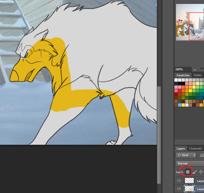This screenshot has width=204, height=193.
Task: Click the Navigator zoom out mountains icon
Action: coord(195,69)
